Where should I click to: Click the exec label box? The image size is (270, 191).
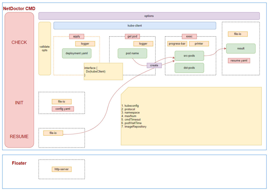[189, 36]
